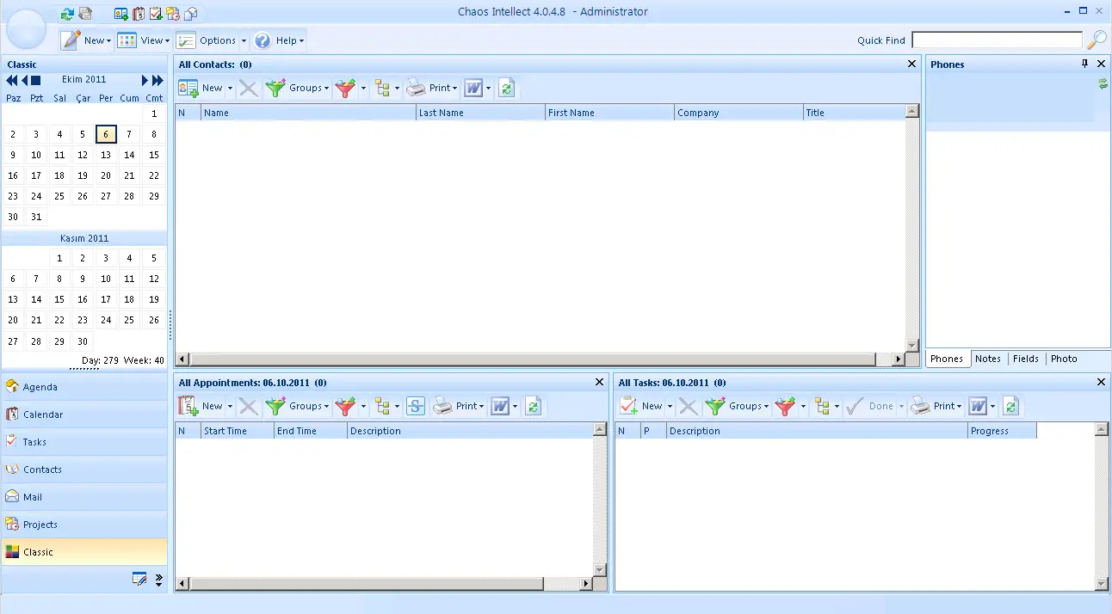The image size is (1112, 614).
Task: Open the Print dropdown in All Contacts
Action: (x=433, y=88)
